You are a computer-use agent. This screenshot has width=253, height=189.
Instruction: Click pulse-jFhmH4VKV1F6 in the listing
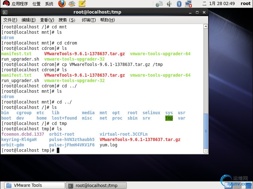pyautogui.click(x=72, y=145)
